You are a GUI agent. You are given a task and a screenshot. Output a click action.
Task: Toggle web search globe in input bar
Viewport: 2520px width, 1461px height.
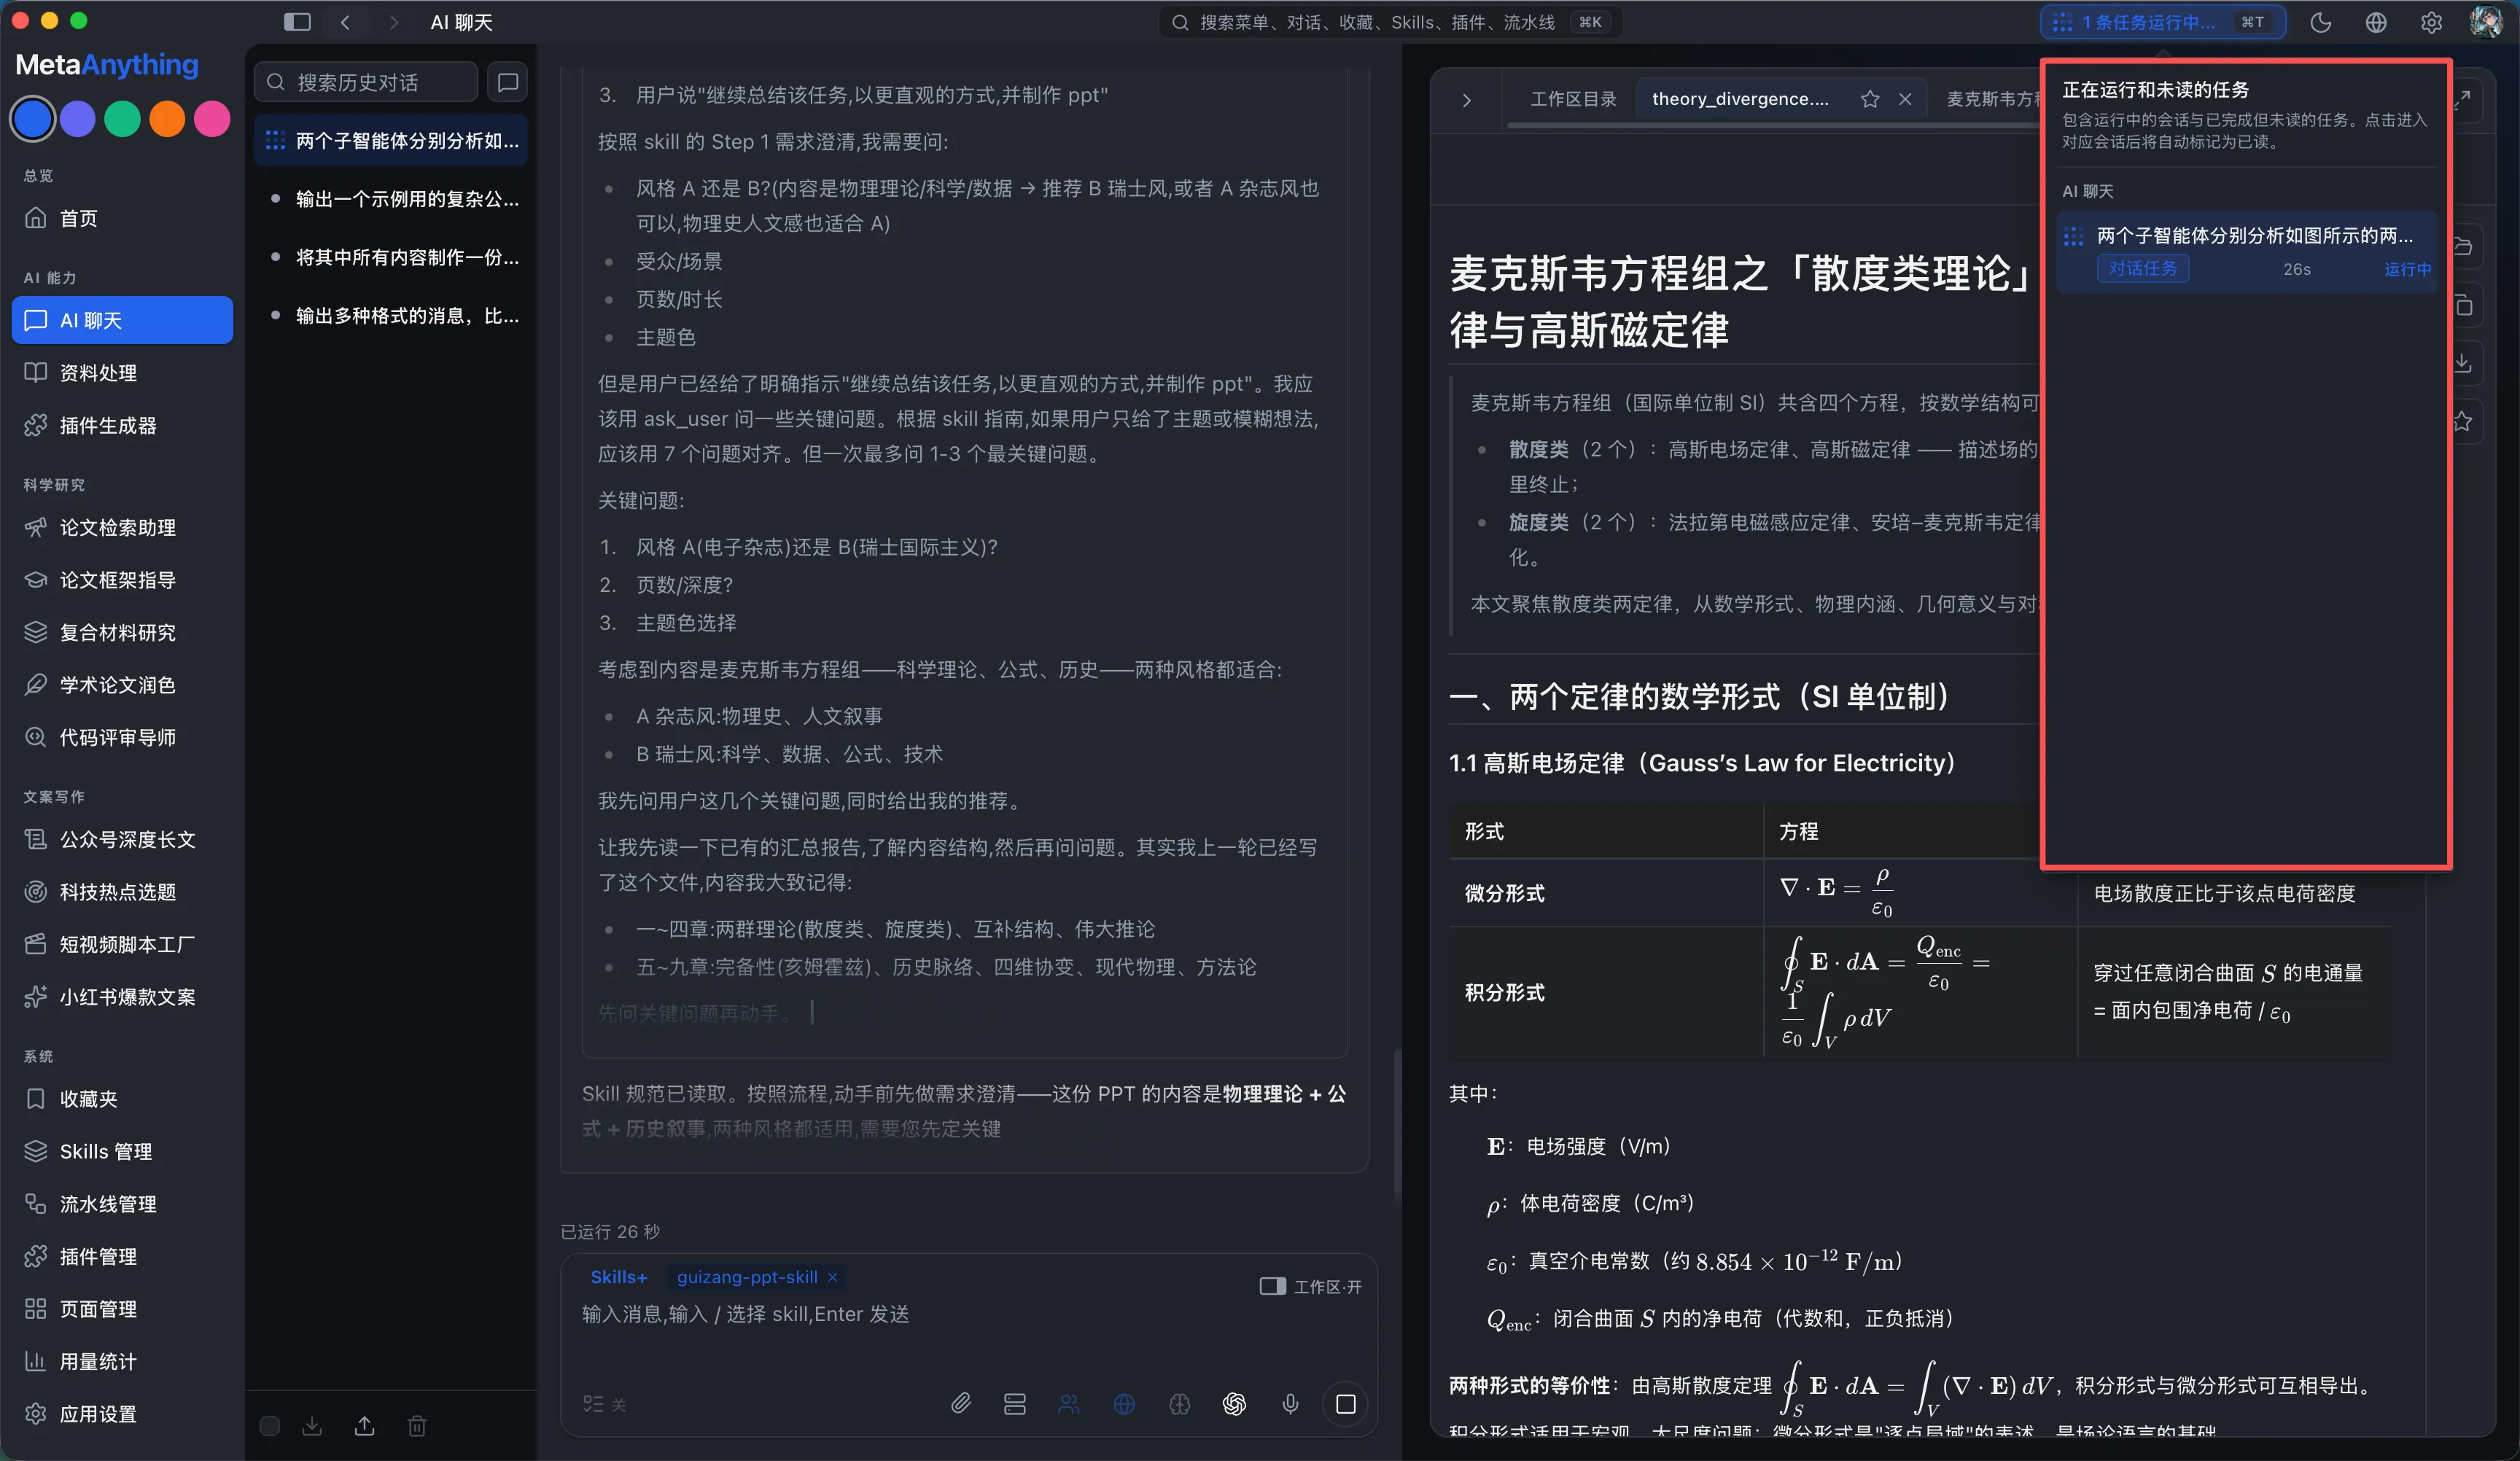coord(1124,1404)
